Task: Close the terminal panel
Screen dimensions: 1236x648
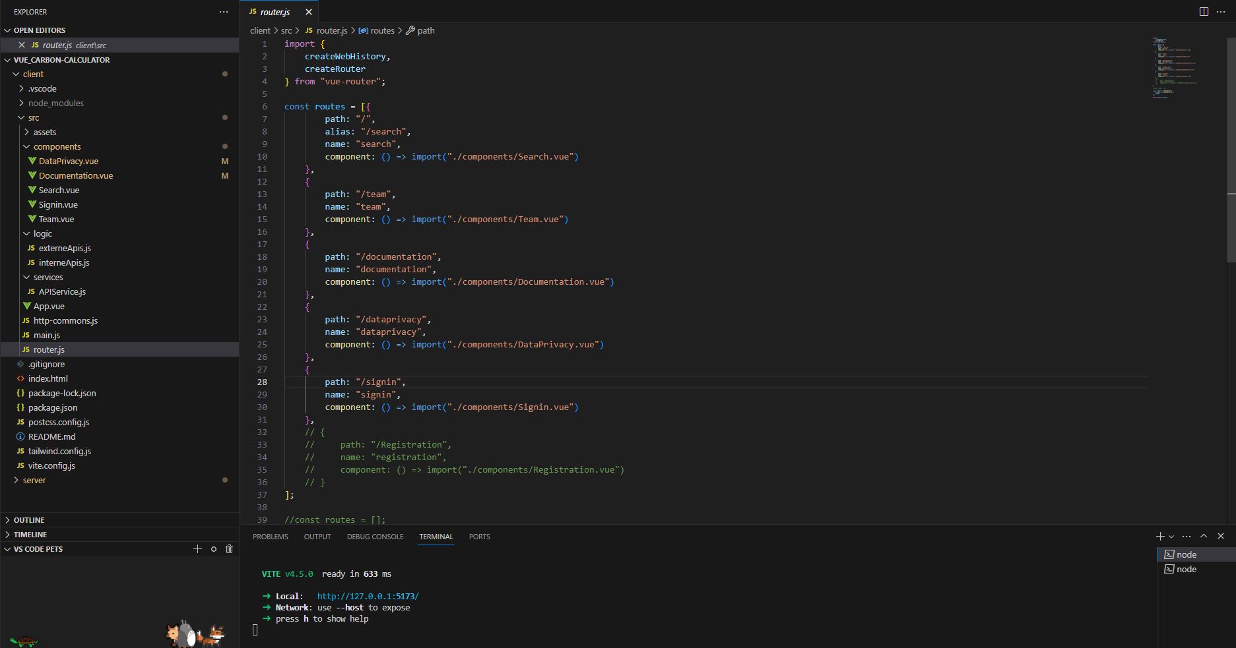Action: [x=1221, y=536]
